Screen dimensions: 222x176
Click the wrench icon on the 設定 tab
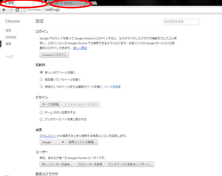[x=6, y=3]
